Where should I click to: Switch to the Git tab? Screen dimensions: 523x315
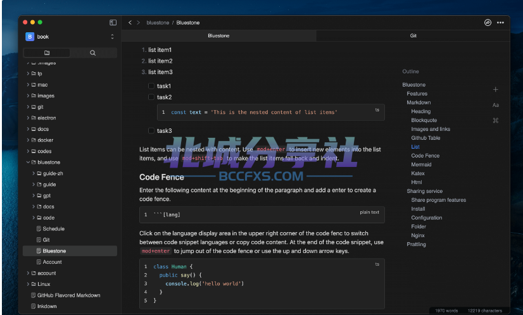point(413,35)
